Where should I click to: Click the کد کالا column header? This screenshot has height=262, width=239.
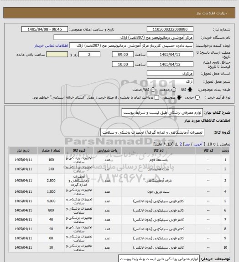point(208,151)
